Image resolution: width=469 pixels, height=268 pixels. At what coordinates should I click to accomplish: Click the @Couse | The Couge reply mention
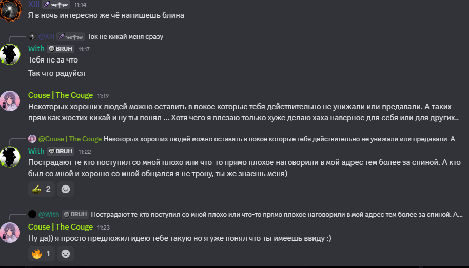70,139
